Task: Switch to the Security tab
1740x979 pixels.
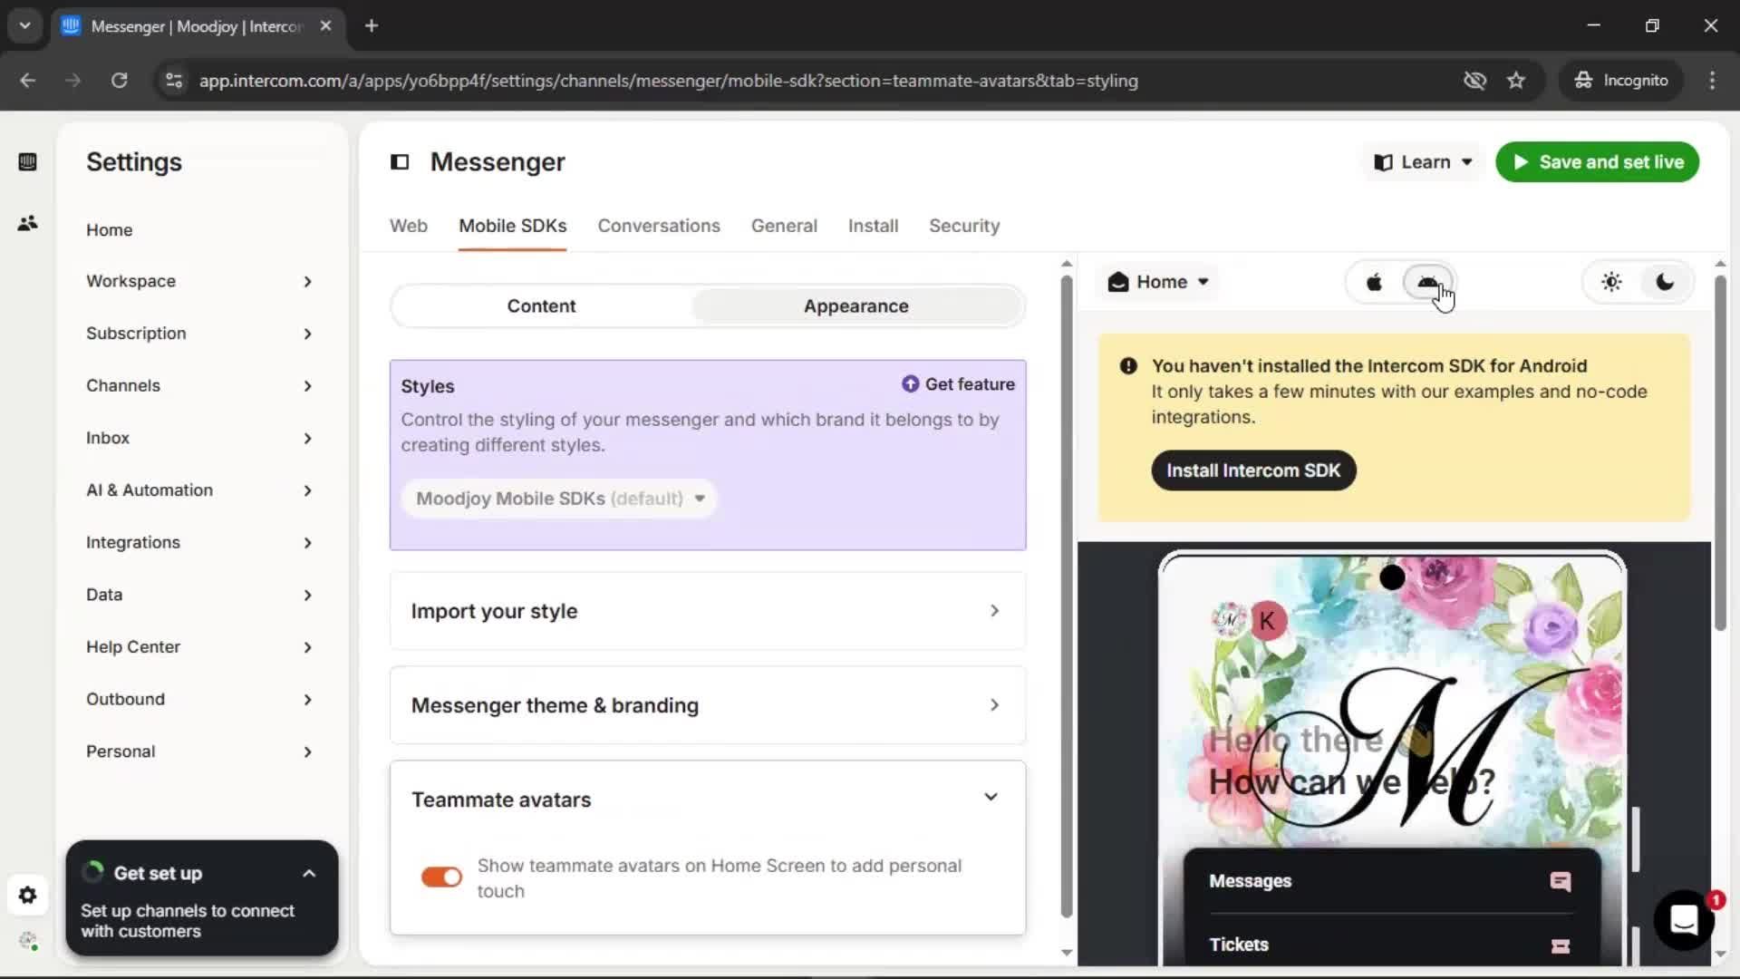Action: (x=964, y=226)
